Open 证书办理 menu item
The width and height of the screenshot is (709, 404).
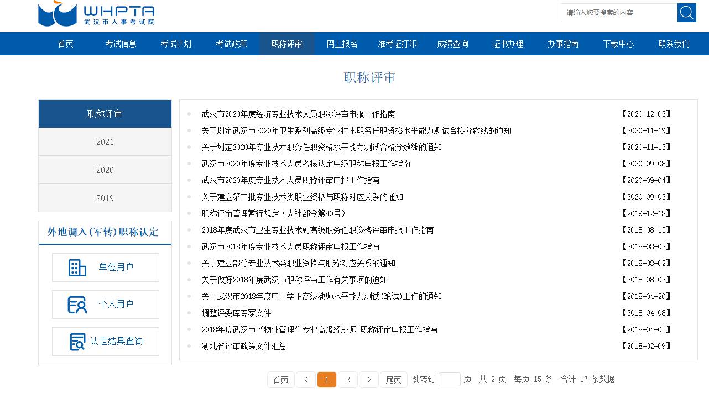point(508,44)
